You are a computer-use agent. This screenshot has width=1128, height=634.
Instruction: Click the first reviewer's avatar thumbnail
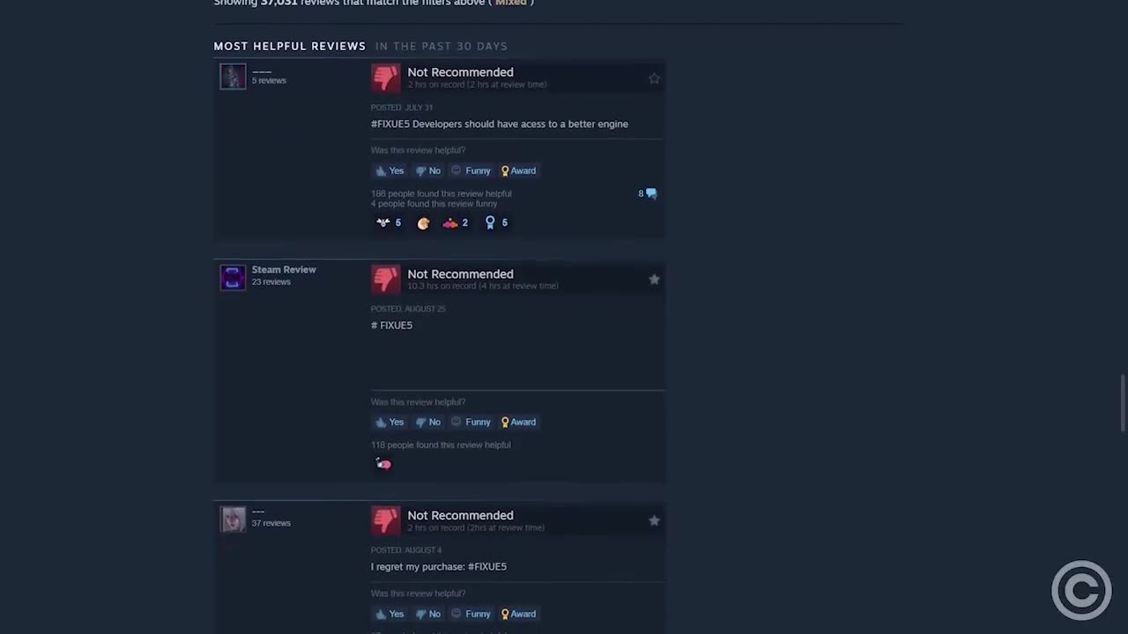pos(233,77)
